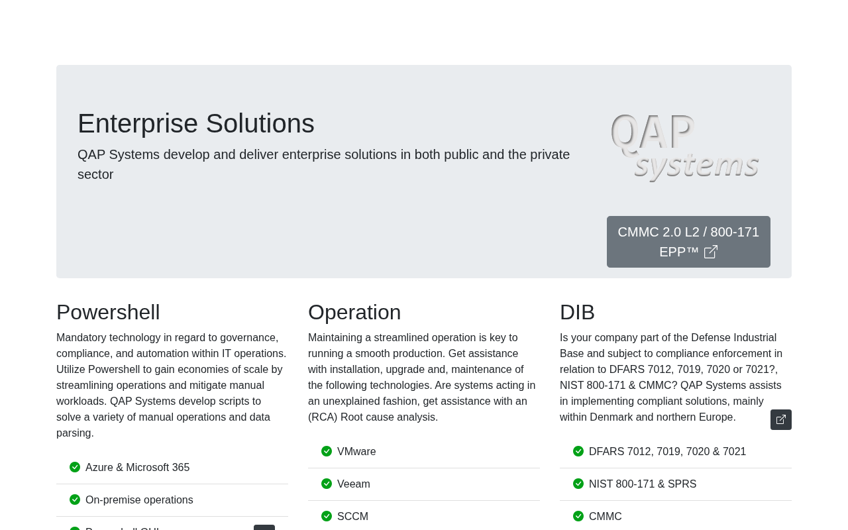Image resolution: width=848 pixels, height=530 pixels.
Task: Click the green check icon beside DFARS 7012
Action: pyautogui.click(x=578, y=451)
